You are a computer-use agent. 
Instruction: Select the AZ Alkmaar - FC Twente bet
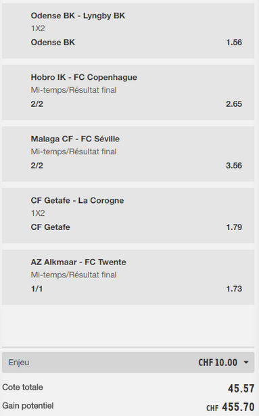[78, 262]
